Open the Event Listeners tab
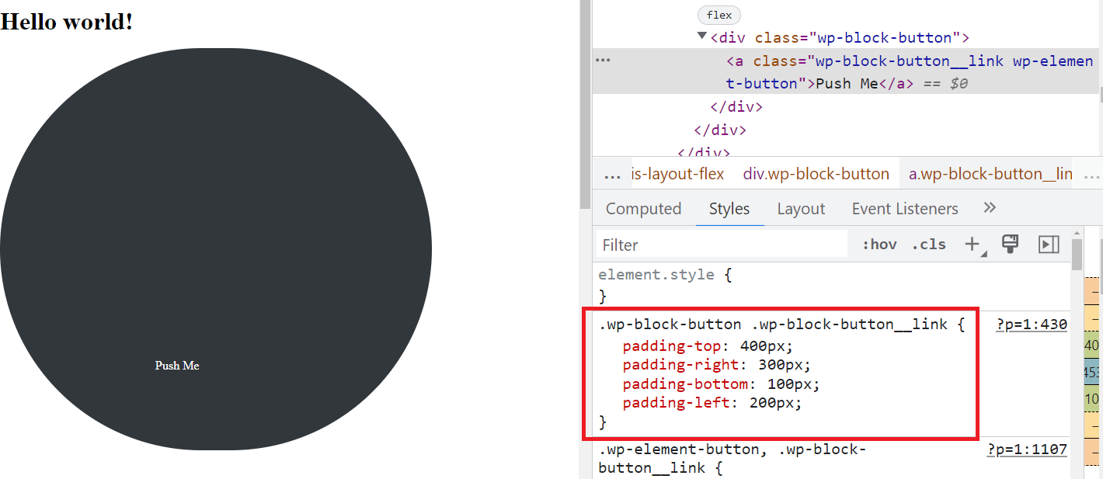 904,208
